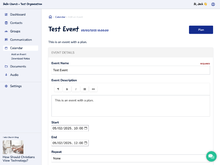Click the '05/02/2025 10:00:00' heading date
The image size is (220, 165).
[95, 30]
